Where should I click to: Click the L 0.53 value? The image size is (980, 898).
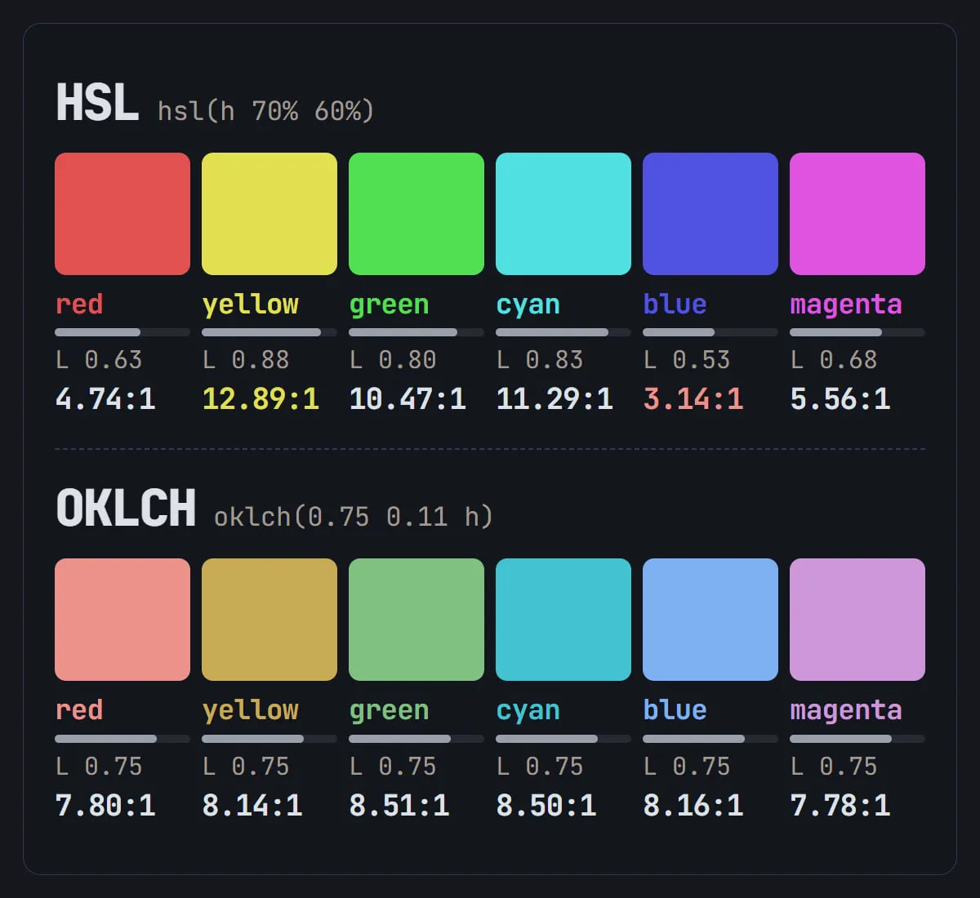point(687,360)
